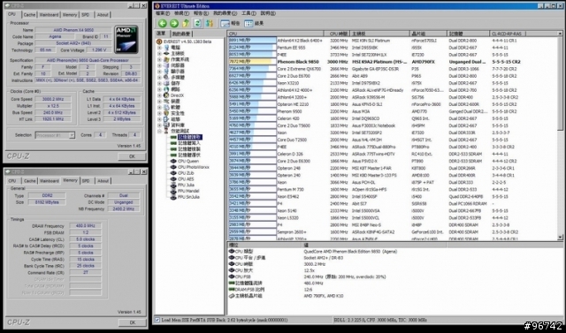This screenshot has height=333, width=566.
Task: Refresh the EVEREST benchmark page
Action: [x=197, y=24]
